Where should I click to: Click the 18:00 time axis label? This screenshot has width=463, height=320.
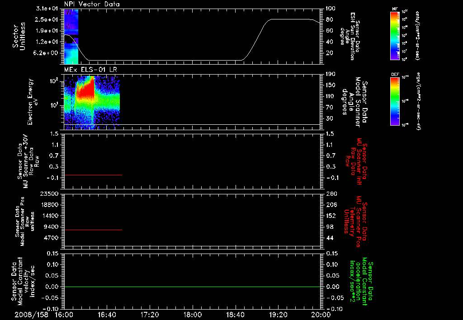coord(193,315)
